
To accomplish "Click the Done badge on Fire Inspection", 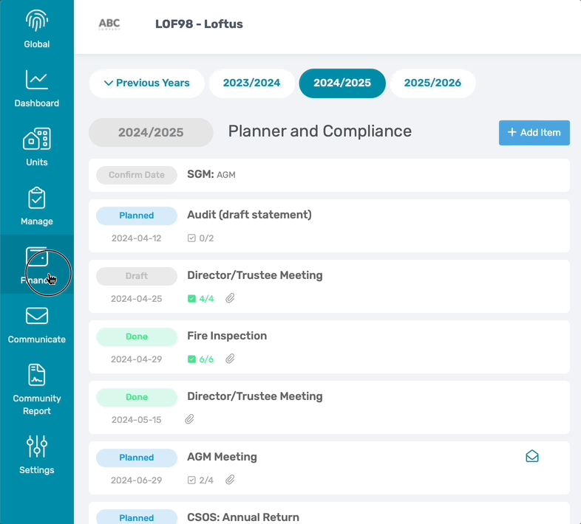I will tap(136, 337).
